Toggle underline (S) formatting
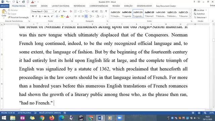215x121 pixels. (40, 16)
